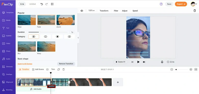199x94 pixels.
Task: Zoom in timeline with plus icon
Action: (191, 69)
